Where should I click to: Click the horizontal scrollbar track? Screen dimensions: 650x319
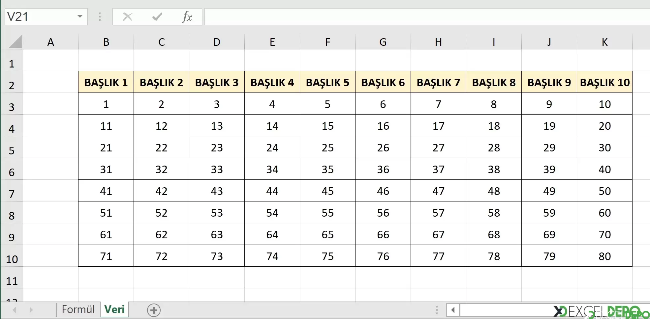click(505, 310)
